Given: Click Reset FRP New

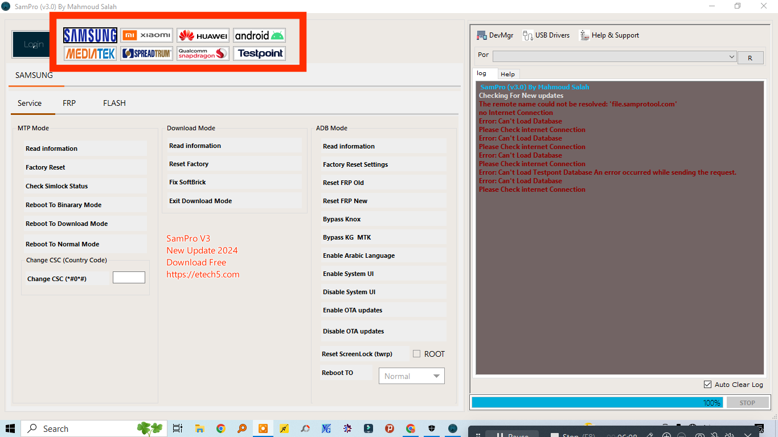Looking at the screenshot, I should coord(383,201).
